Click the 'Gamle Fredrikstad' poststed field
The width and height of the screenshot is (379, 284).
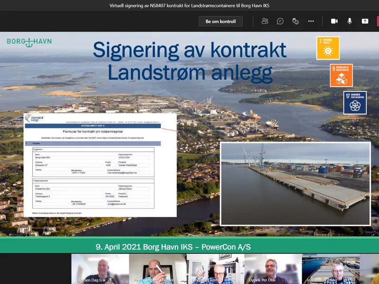pos(134,165)
